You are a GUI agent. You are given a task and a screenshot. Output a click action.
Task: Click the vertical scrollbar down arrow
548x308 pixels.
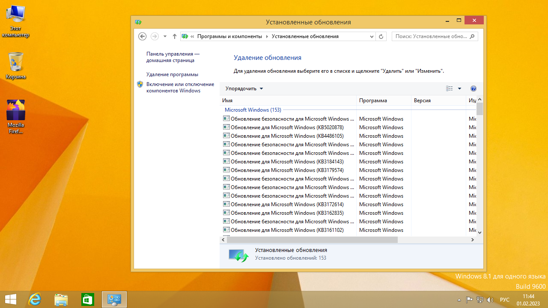pos(479,232)
